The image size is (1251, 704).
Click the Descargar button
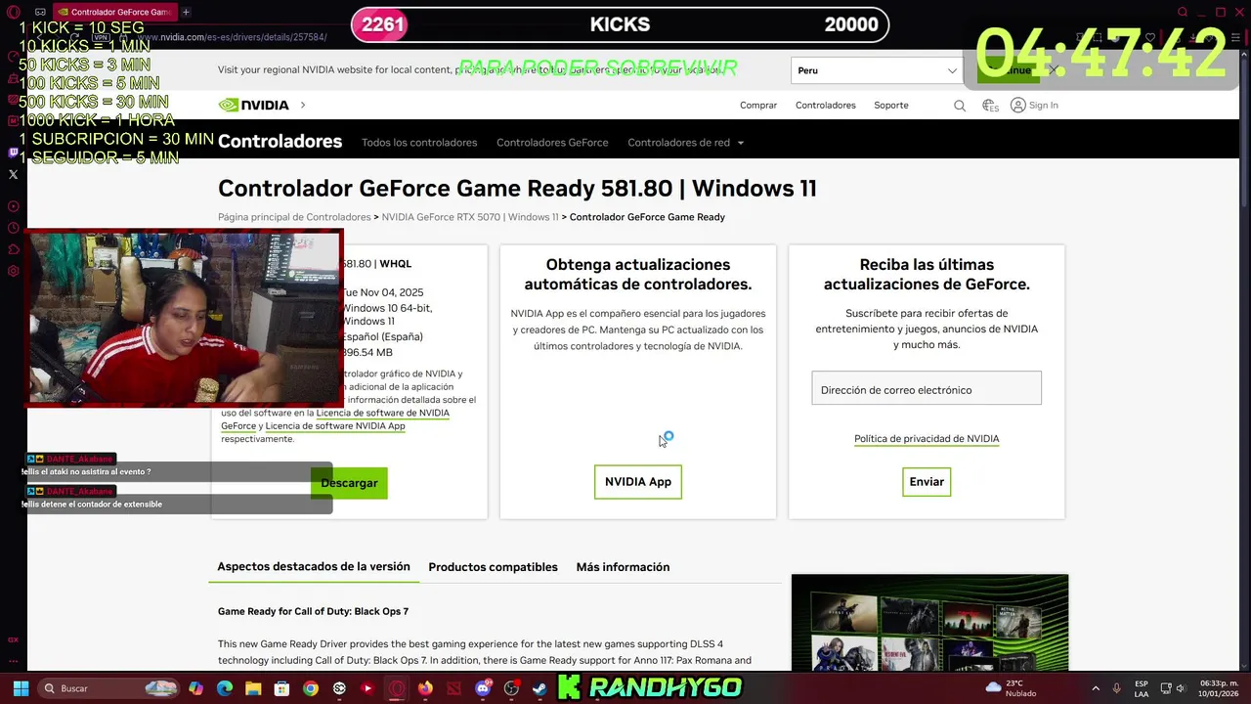[x=349, y=483]
